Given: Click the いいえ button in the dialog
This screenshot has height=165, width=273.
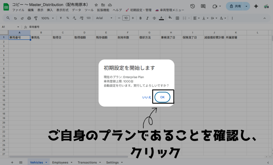Looking at the screenshot, I should pos(147,97).
